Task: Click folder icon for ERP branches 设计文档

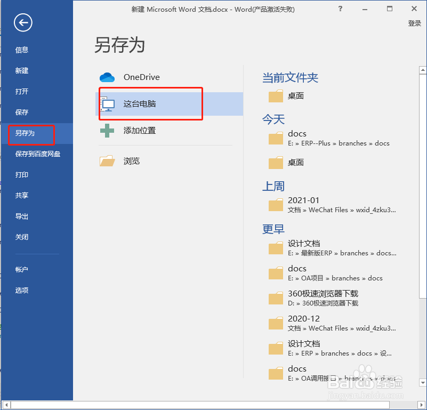Action: pos(276,348)
